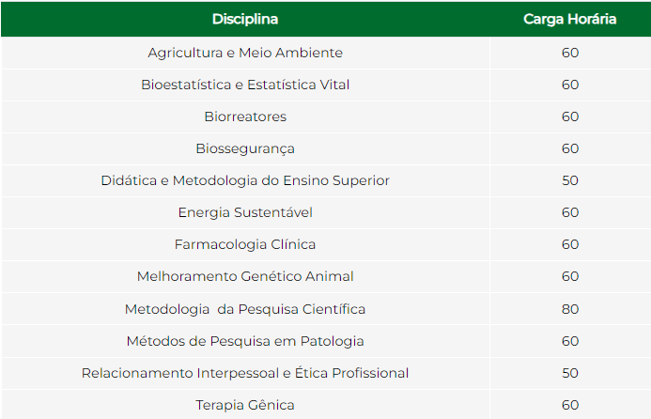Click the Biorreatores discipline name
The image size is (651, 419).
click(245, 116)
